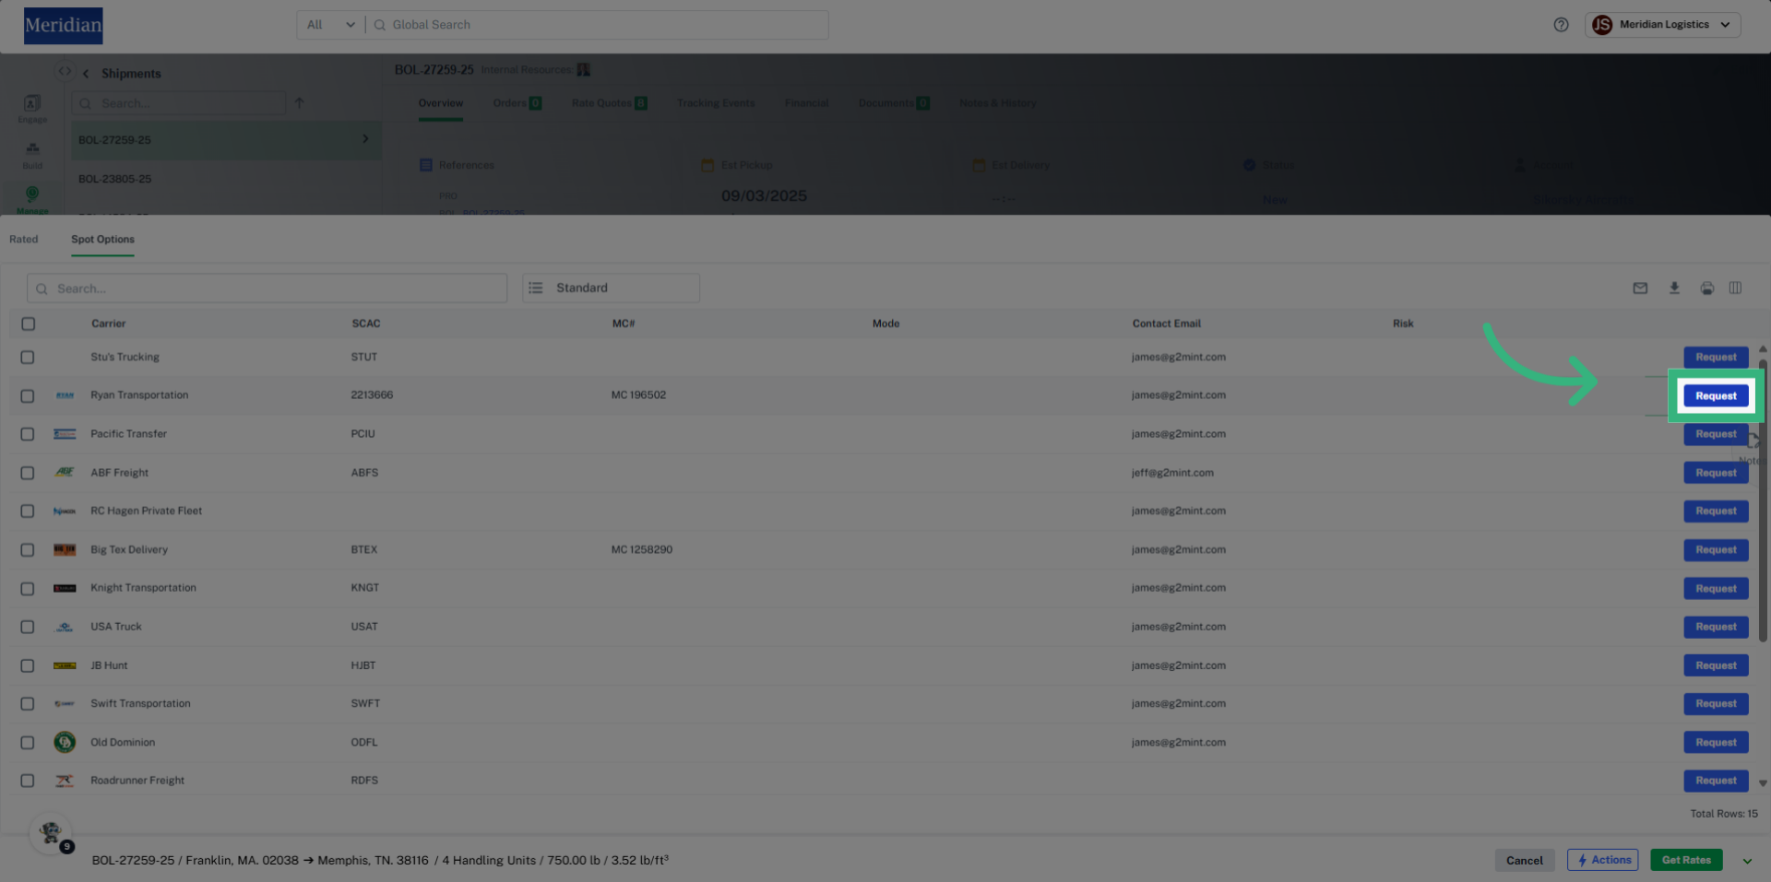Expand the chevron next to Get Rates

click(x=1747, y=861)
